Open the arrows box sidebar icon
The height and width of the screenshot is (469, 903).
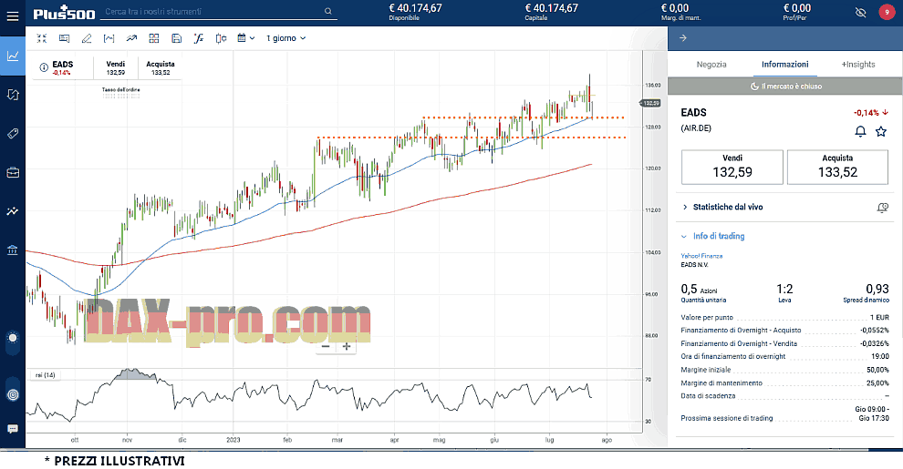click(13, 95)
